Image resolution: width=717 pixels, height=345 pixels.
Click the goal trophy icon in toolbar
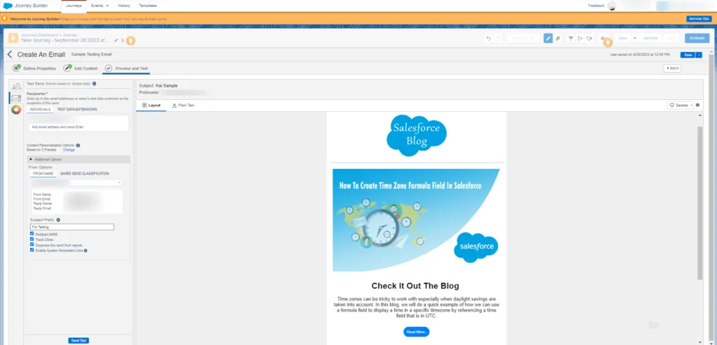point(571,38)
